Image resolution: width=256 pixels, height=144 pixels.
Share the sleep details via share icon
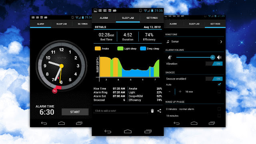[159, 111]
